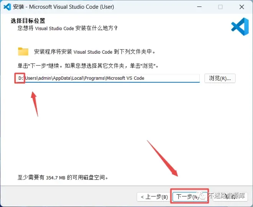Click the 354.7 MB disk space text

point(63,177)
